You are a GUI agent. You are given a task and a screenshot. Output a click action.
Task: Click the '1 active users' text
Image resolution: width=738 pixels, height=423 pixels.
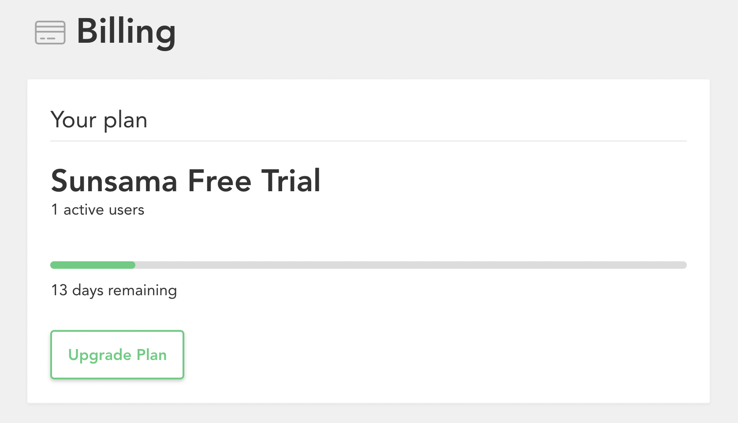coord(97,210)
